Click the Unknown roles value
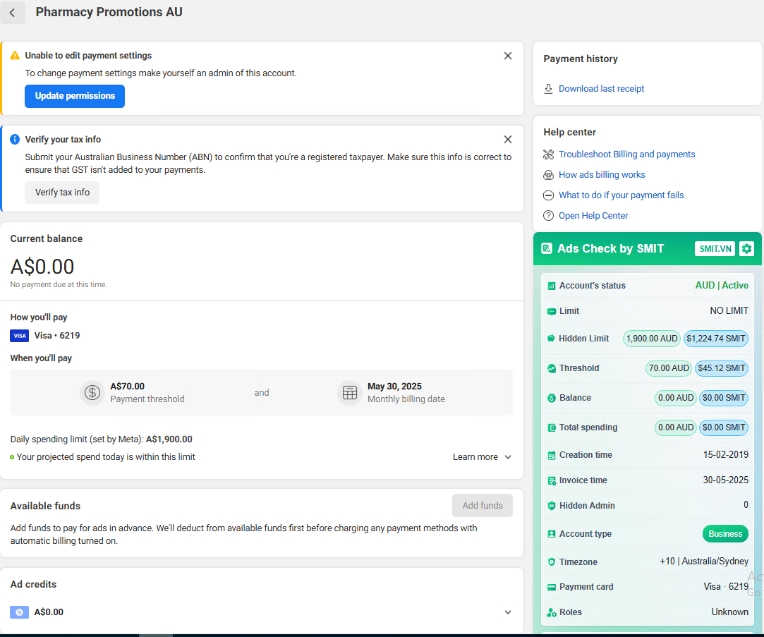 tap(729, 612)
